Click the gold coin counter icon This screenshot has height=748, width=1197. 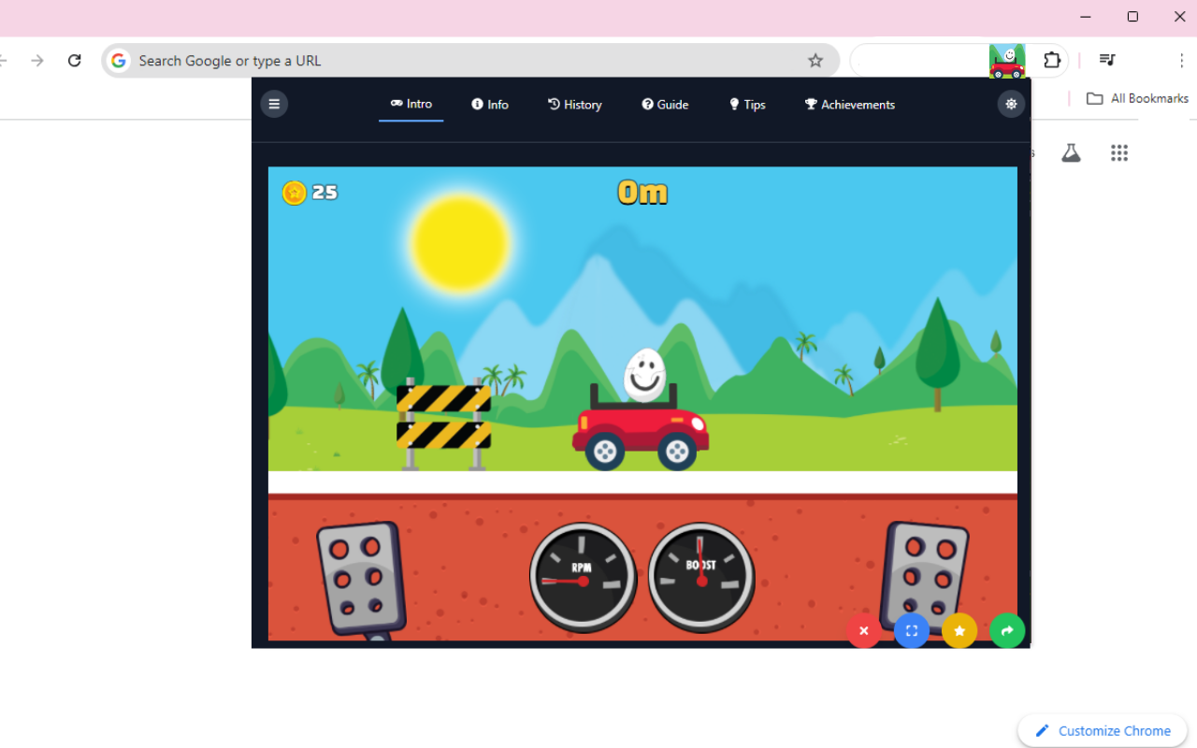pos(295,193)
